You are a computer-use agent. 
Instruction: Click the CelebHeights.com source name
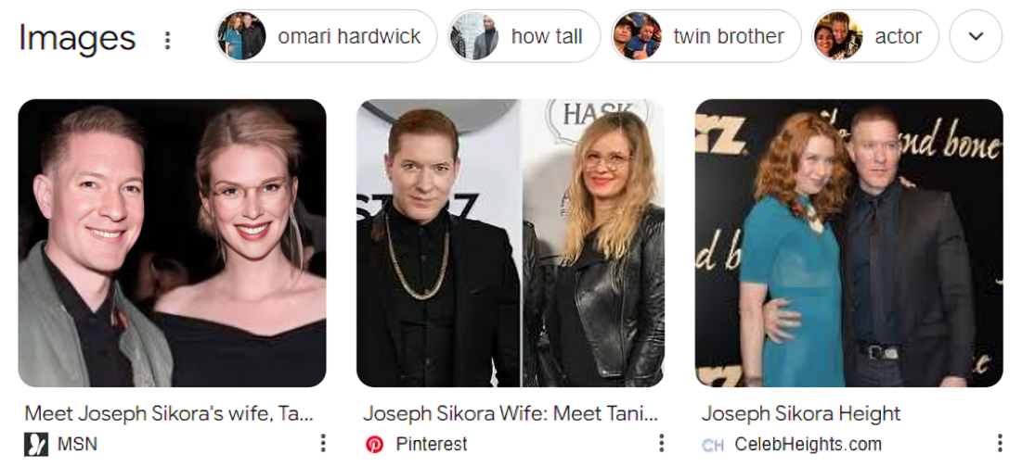(808, 445)
